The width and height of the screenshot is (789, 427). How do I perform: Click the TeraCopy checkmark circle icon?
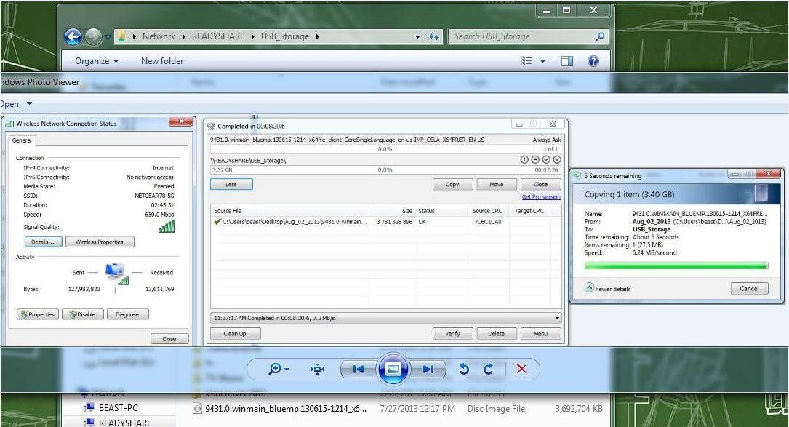[546, 159]
